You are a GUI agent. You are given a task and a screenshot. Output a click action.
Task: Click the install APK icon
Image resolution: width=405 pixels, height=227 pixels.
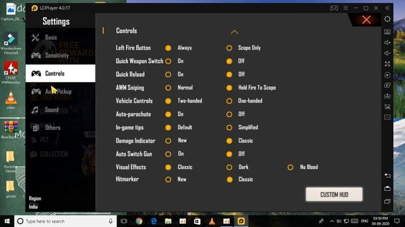click(x=387, y=96)
